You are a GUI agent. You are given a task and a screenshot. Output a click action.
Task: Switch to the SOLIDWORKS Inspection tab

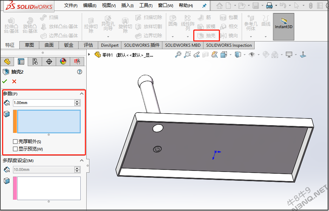(x=229, y=45)
